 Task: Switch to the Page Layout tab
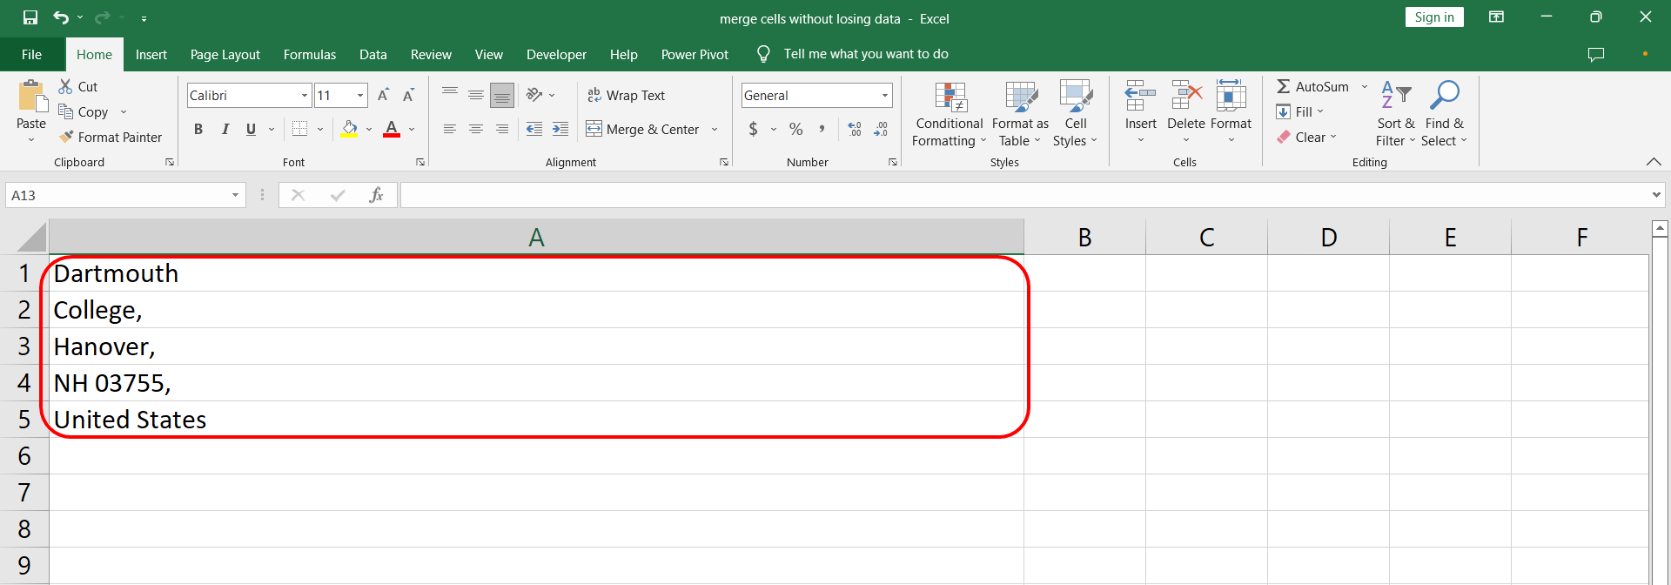click(225, 54)
